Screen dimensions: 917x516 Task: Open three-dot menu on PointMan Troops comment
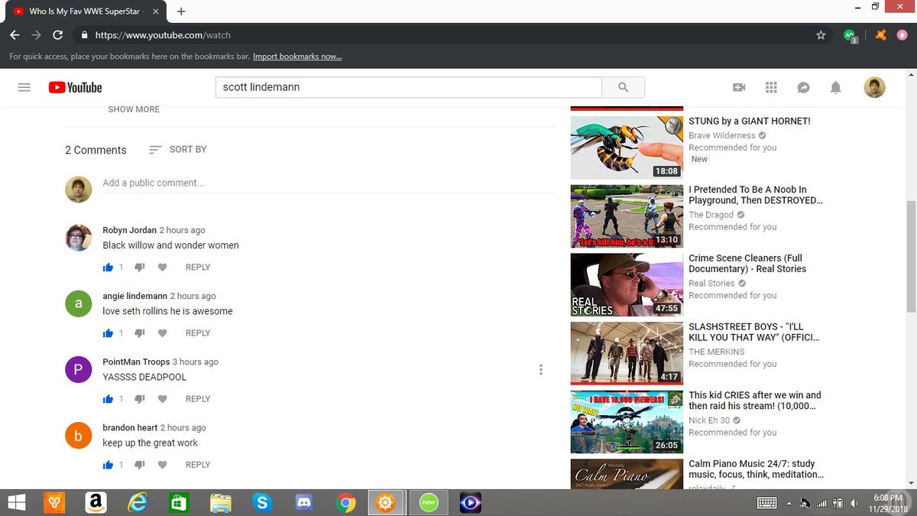[540, 370]
